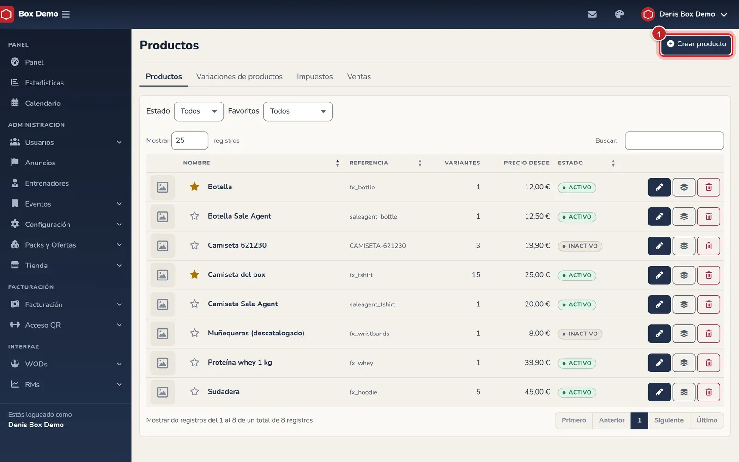
Task: Expand Packs y Ofertas sidebar section
Action: [66, 245]
